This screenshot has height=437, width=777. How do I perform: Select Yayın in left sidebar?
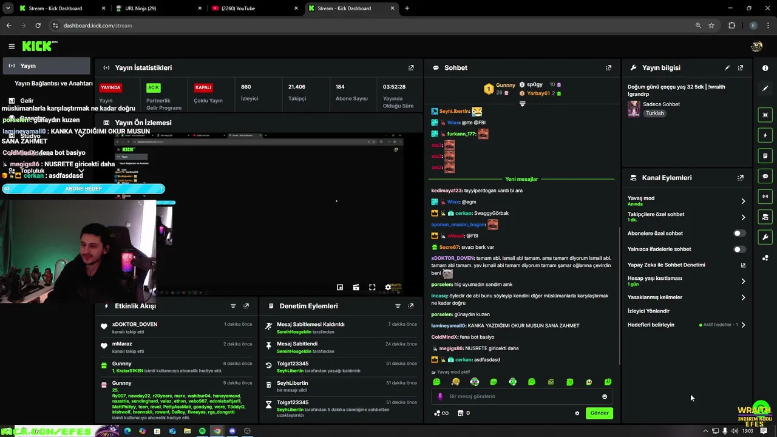coord(46,66)
